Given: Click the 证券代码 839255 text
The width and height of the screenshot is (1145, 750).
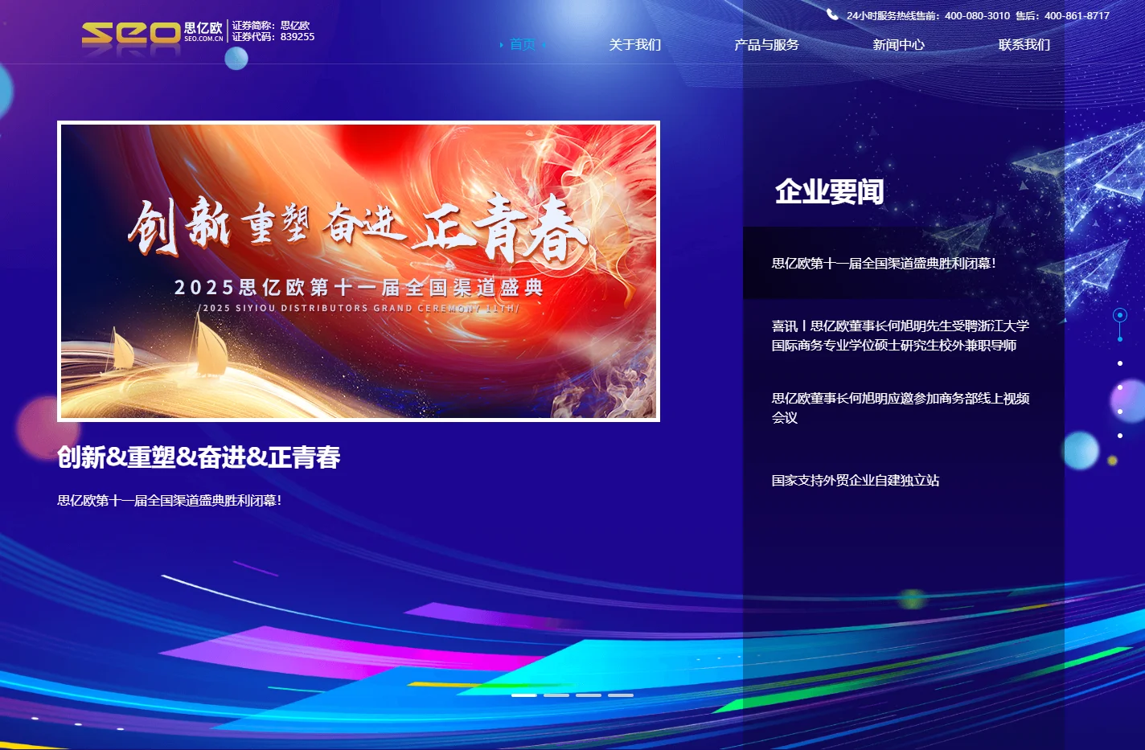Looking at the screenshot, I should [273, 37].
